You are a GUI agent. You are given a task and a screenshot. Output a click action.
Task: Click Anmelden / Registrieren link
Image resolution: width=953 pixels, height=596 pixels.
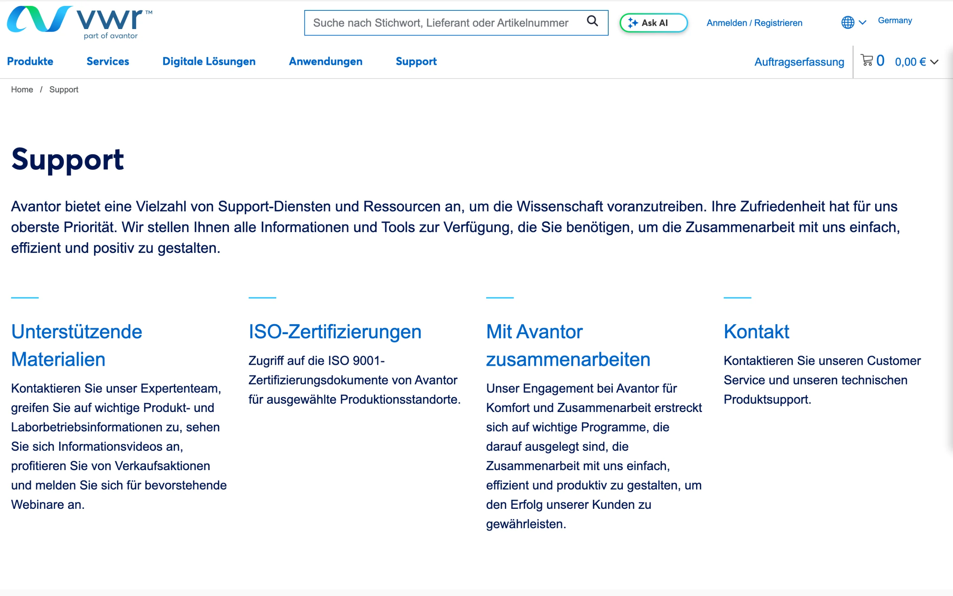(754, 23)
